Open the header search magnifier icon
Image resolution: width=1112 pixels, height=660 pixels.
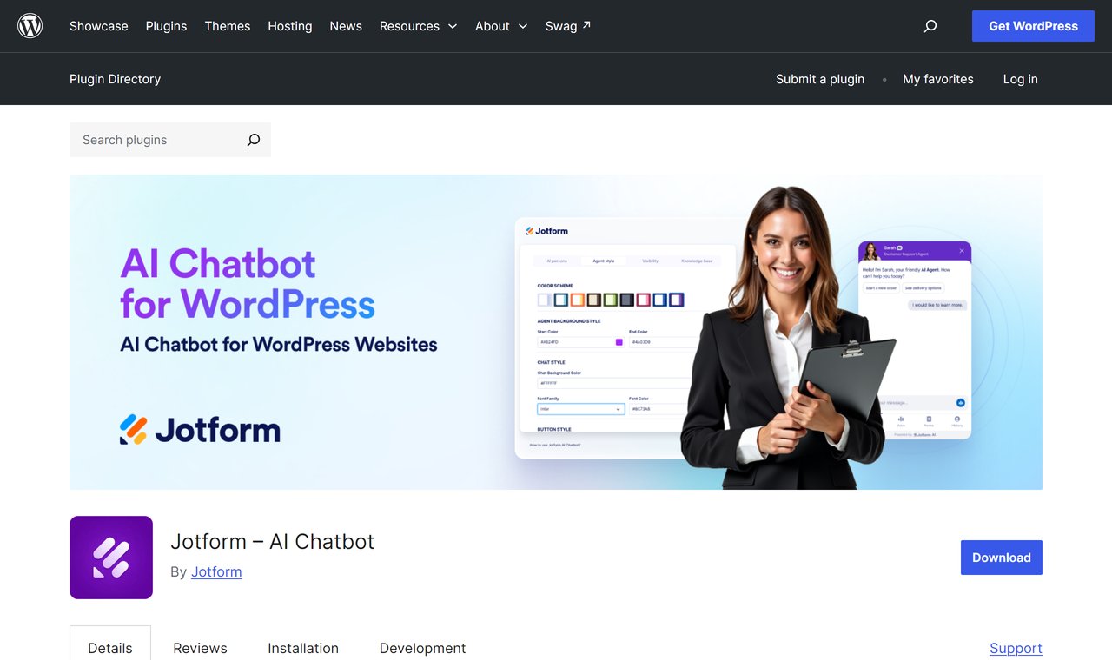(930, 26)
